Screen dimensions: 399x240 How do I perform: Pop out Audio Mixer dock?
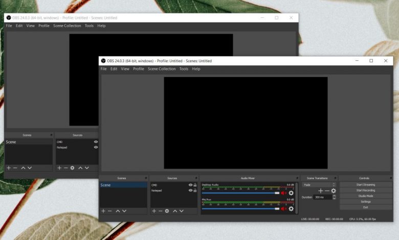(297, 178)
